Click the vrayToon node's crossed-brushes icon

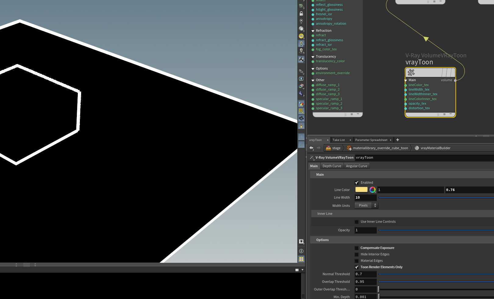tap(411, 72)
